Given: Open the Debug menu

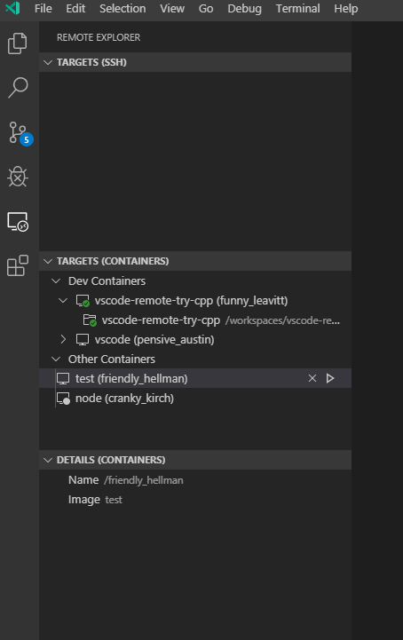Looking at the screenshot, I should coord(244,9).
